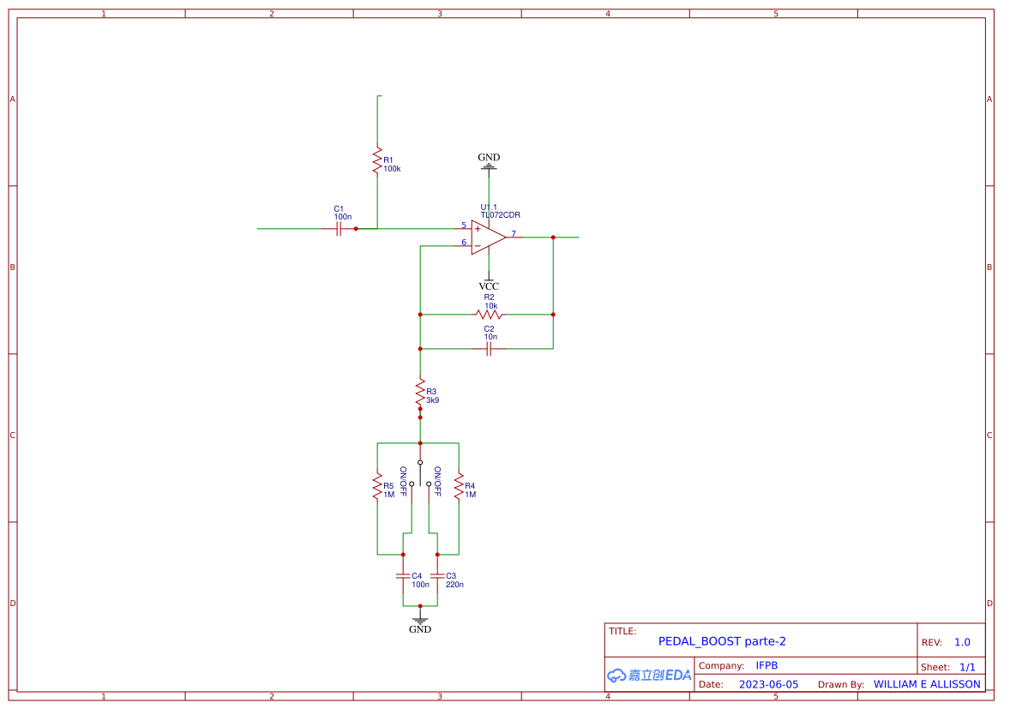Click the TL072CDR op-amp symbol U1.1

(x=486, y=238)
